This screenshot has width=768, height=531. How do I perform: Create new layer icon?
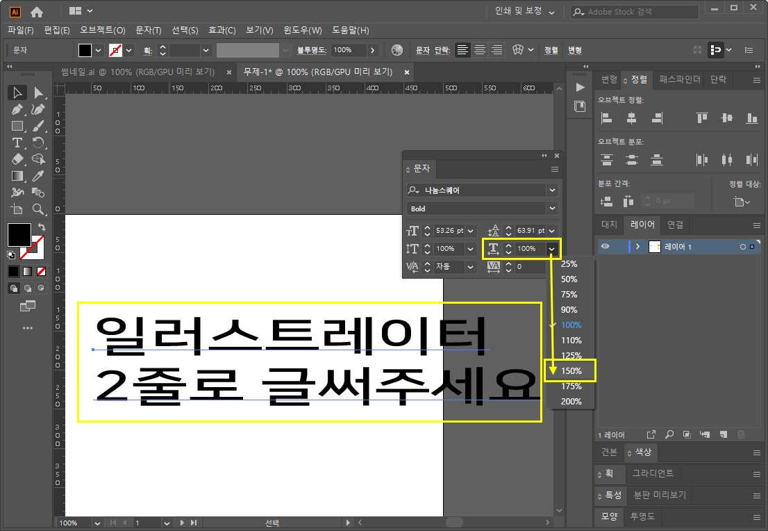[x=724, y=434]
